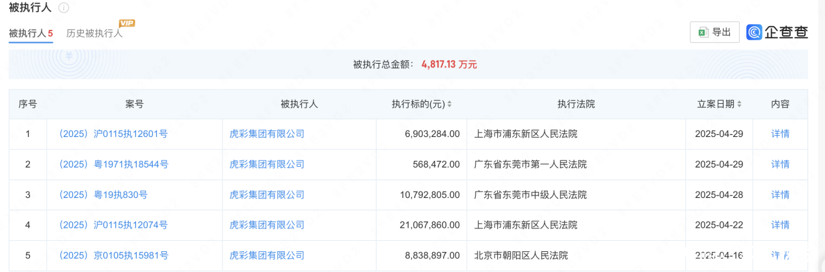Open case (2025) 沪0115执12074号
This screenshot has width=825, height=272.
[x=113, y=225]
